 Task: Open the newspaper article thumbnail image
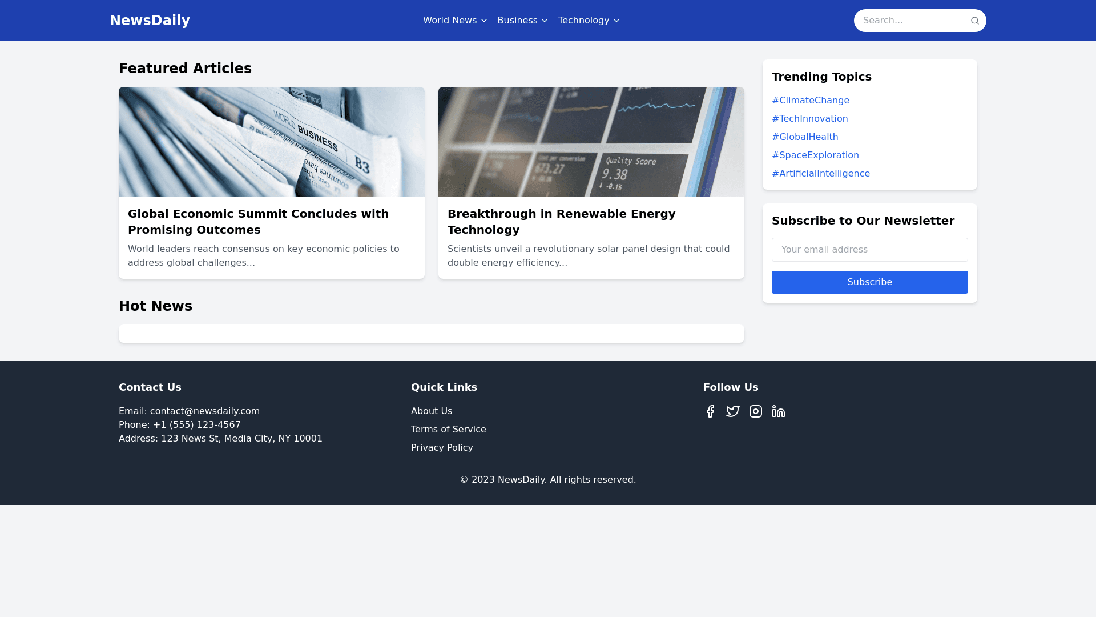point(272,142)
